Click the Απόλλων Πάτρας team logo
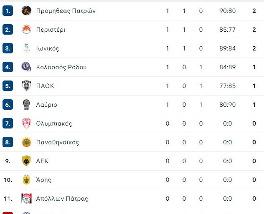This screenshot has height=214, width=264. tap(26, 199)
